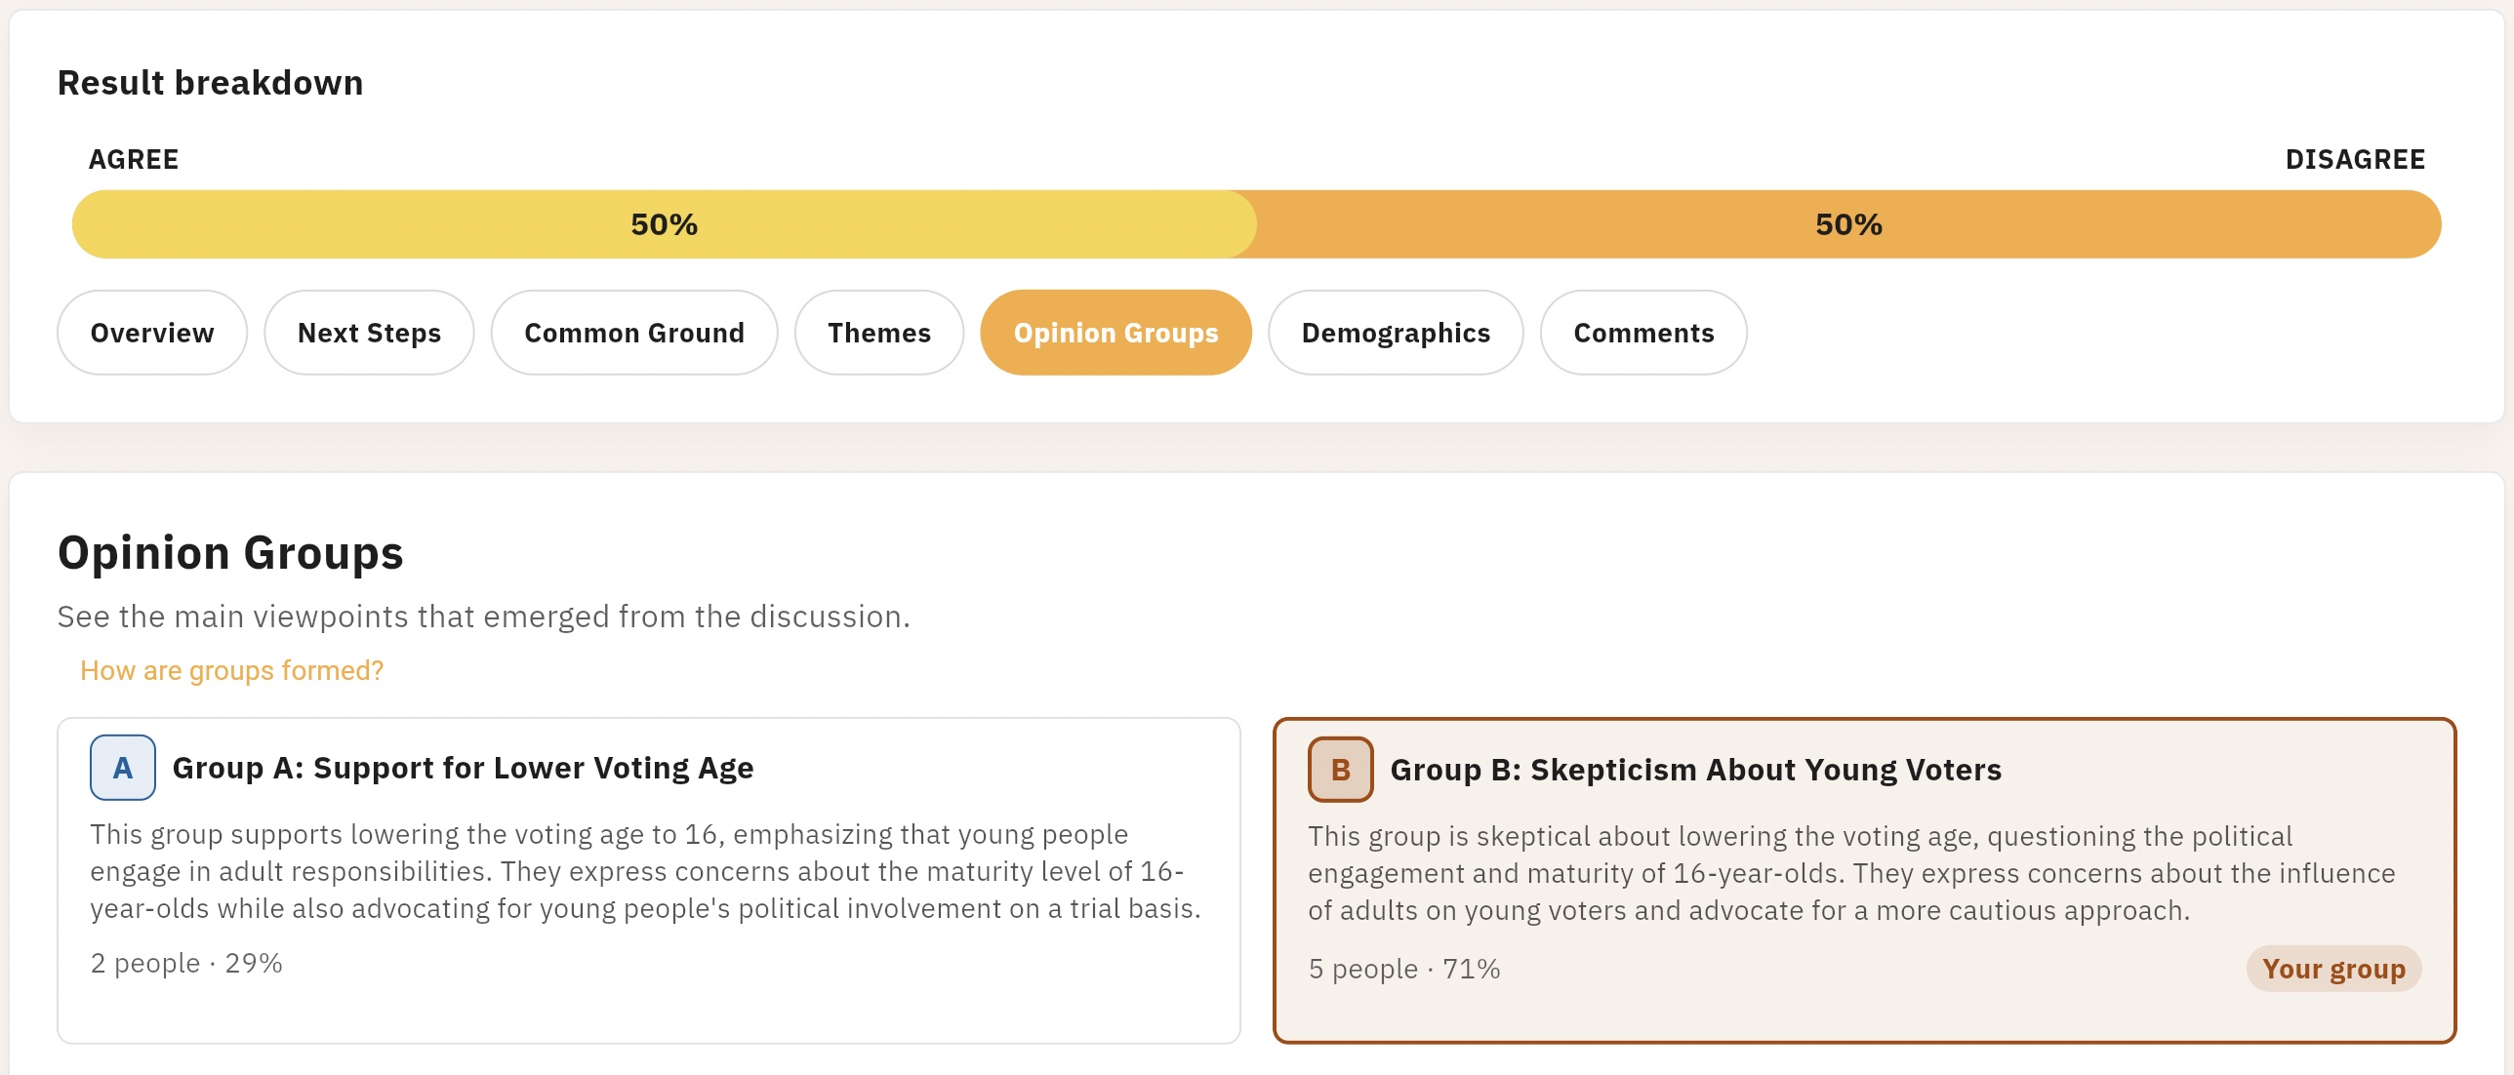Viewport: 2514px width, 1075px height.
Task: Open the Themes tab
Action: pyautogui.click(x=879, y=333)
